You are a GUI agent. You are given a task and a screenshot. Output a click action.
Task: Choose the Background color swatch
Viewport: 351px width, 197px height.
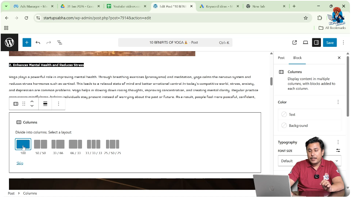coord(309,125)
